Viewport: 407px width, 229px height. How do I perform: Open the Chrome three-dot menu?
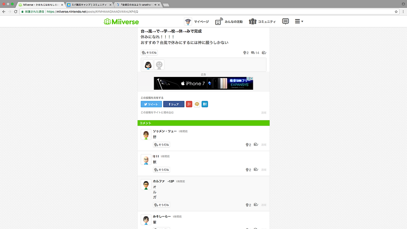click(x=403, y=11)
